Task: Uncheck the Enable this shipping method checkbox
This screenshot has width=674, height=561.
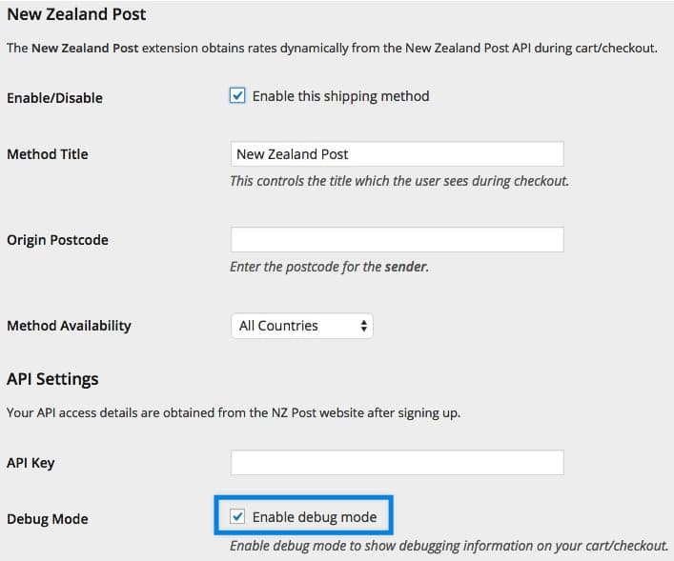Action: coord(238,96)
